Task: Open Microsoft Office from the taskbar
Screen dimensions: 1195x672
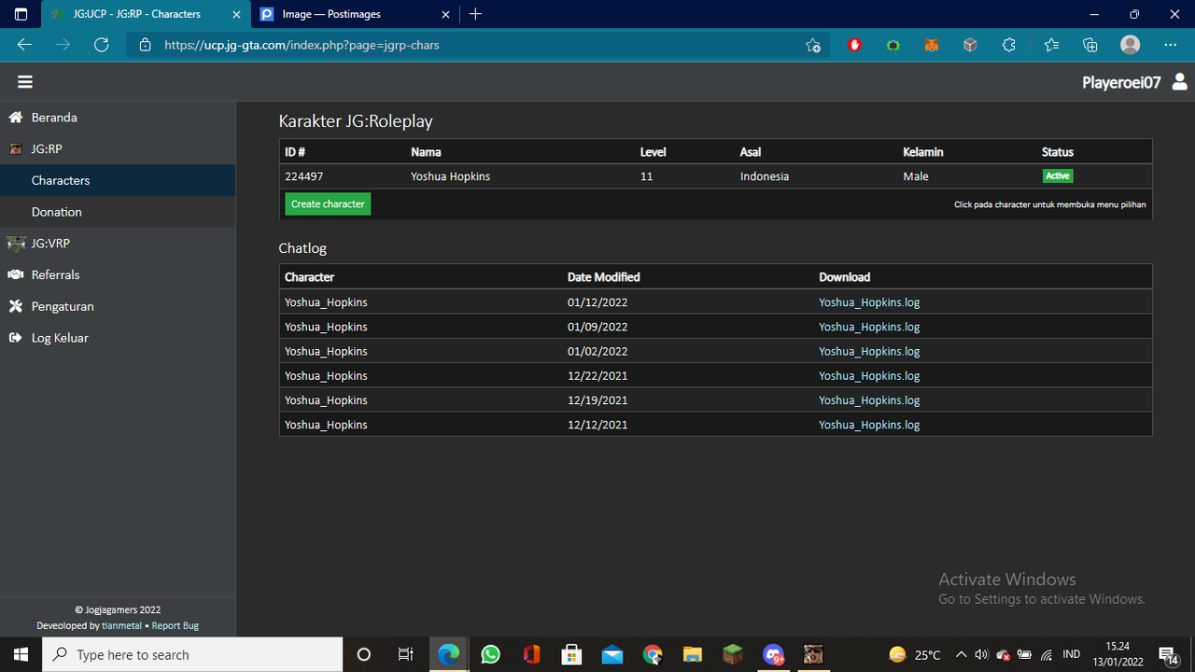Action: (x=531, y=654)
